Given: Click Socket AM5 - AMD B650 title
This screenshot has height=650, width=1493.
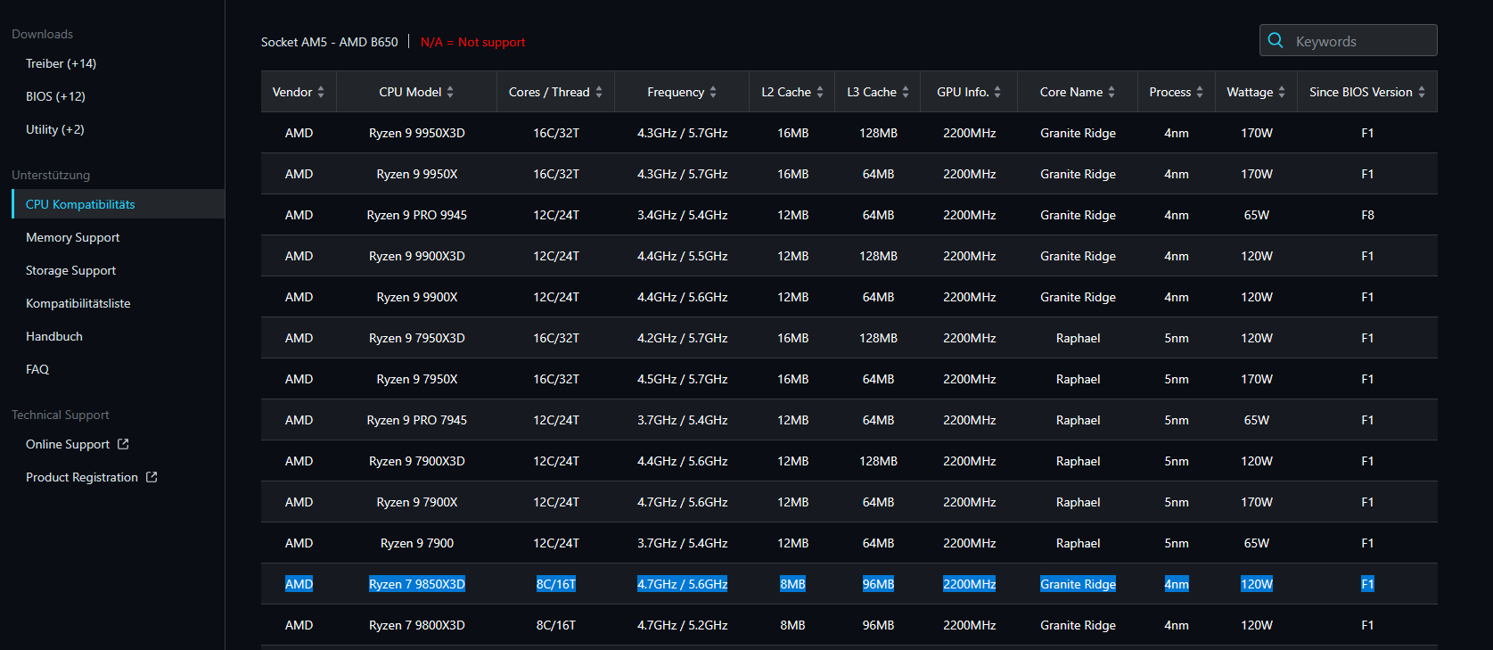Looking at the screenshot, I should point(329,42).
